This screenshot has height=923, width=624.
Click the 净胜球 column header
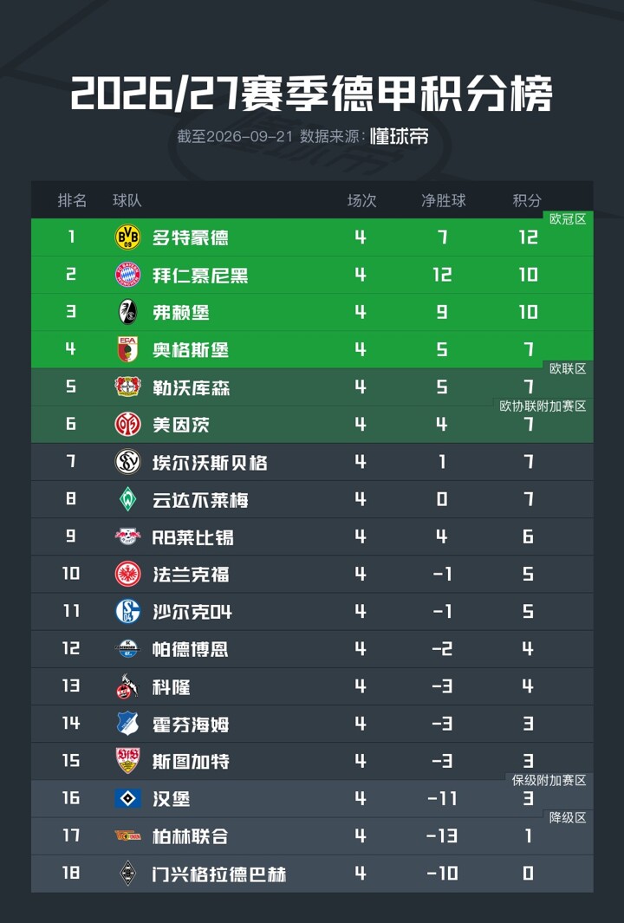pos(443,200)
